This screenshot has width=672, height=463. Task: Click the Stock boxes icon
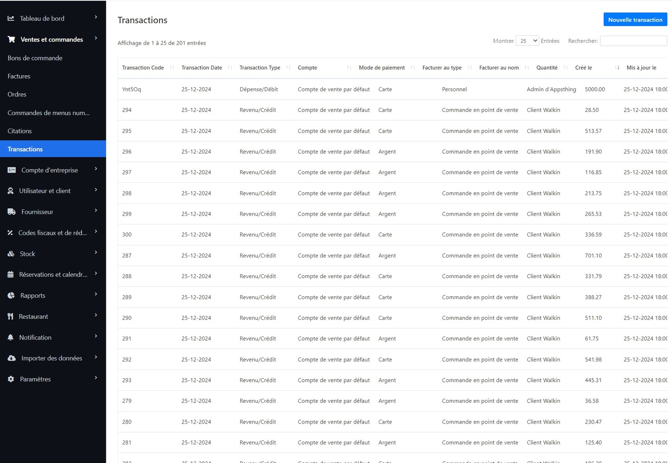tap(11, 254)
